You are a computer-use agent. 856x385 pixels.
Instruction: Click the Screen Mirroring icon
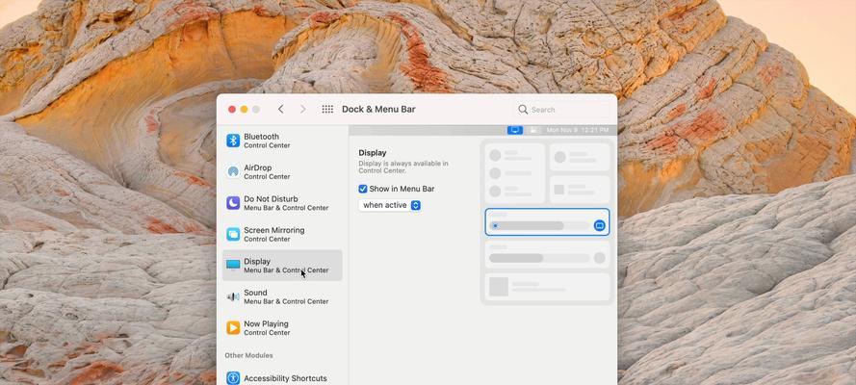(x=233, y=234)
